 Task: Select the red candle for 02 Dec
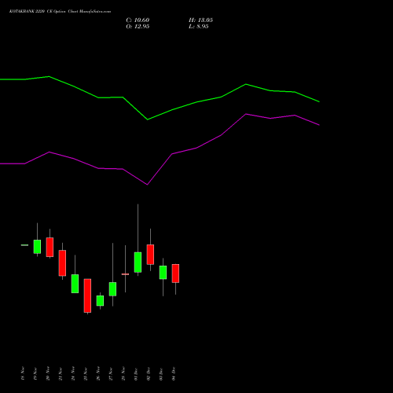(x=150, y=255)
